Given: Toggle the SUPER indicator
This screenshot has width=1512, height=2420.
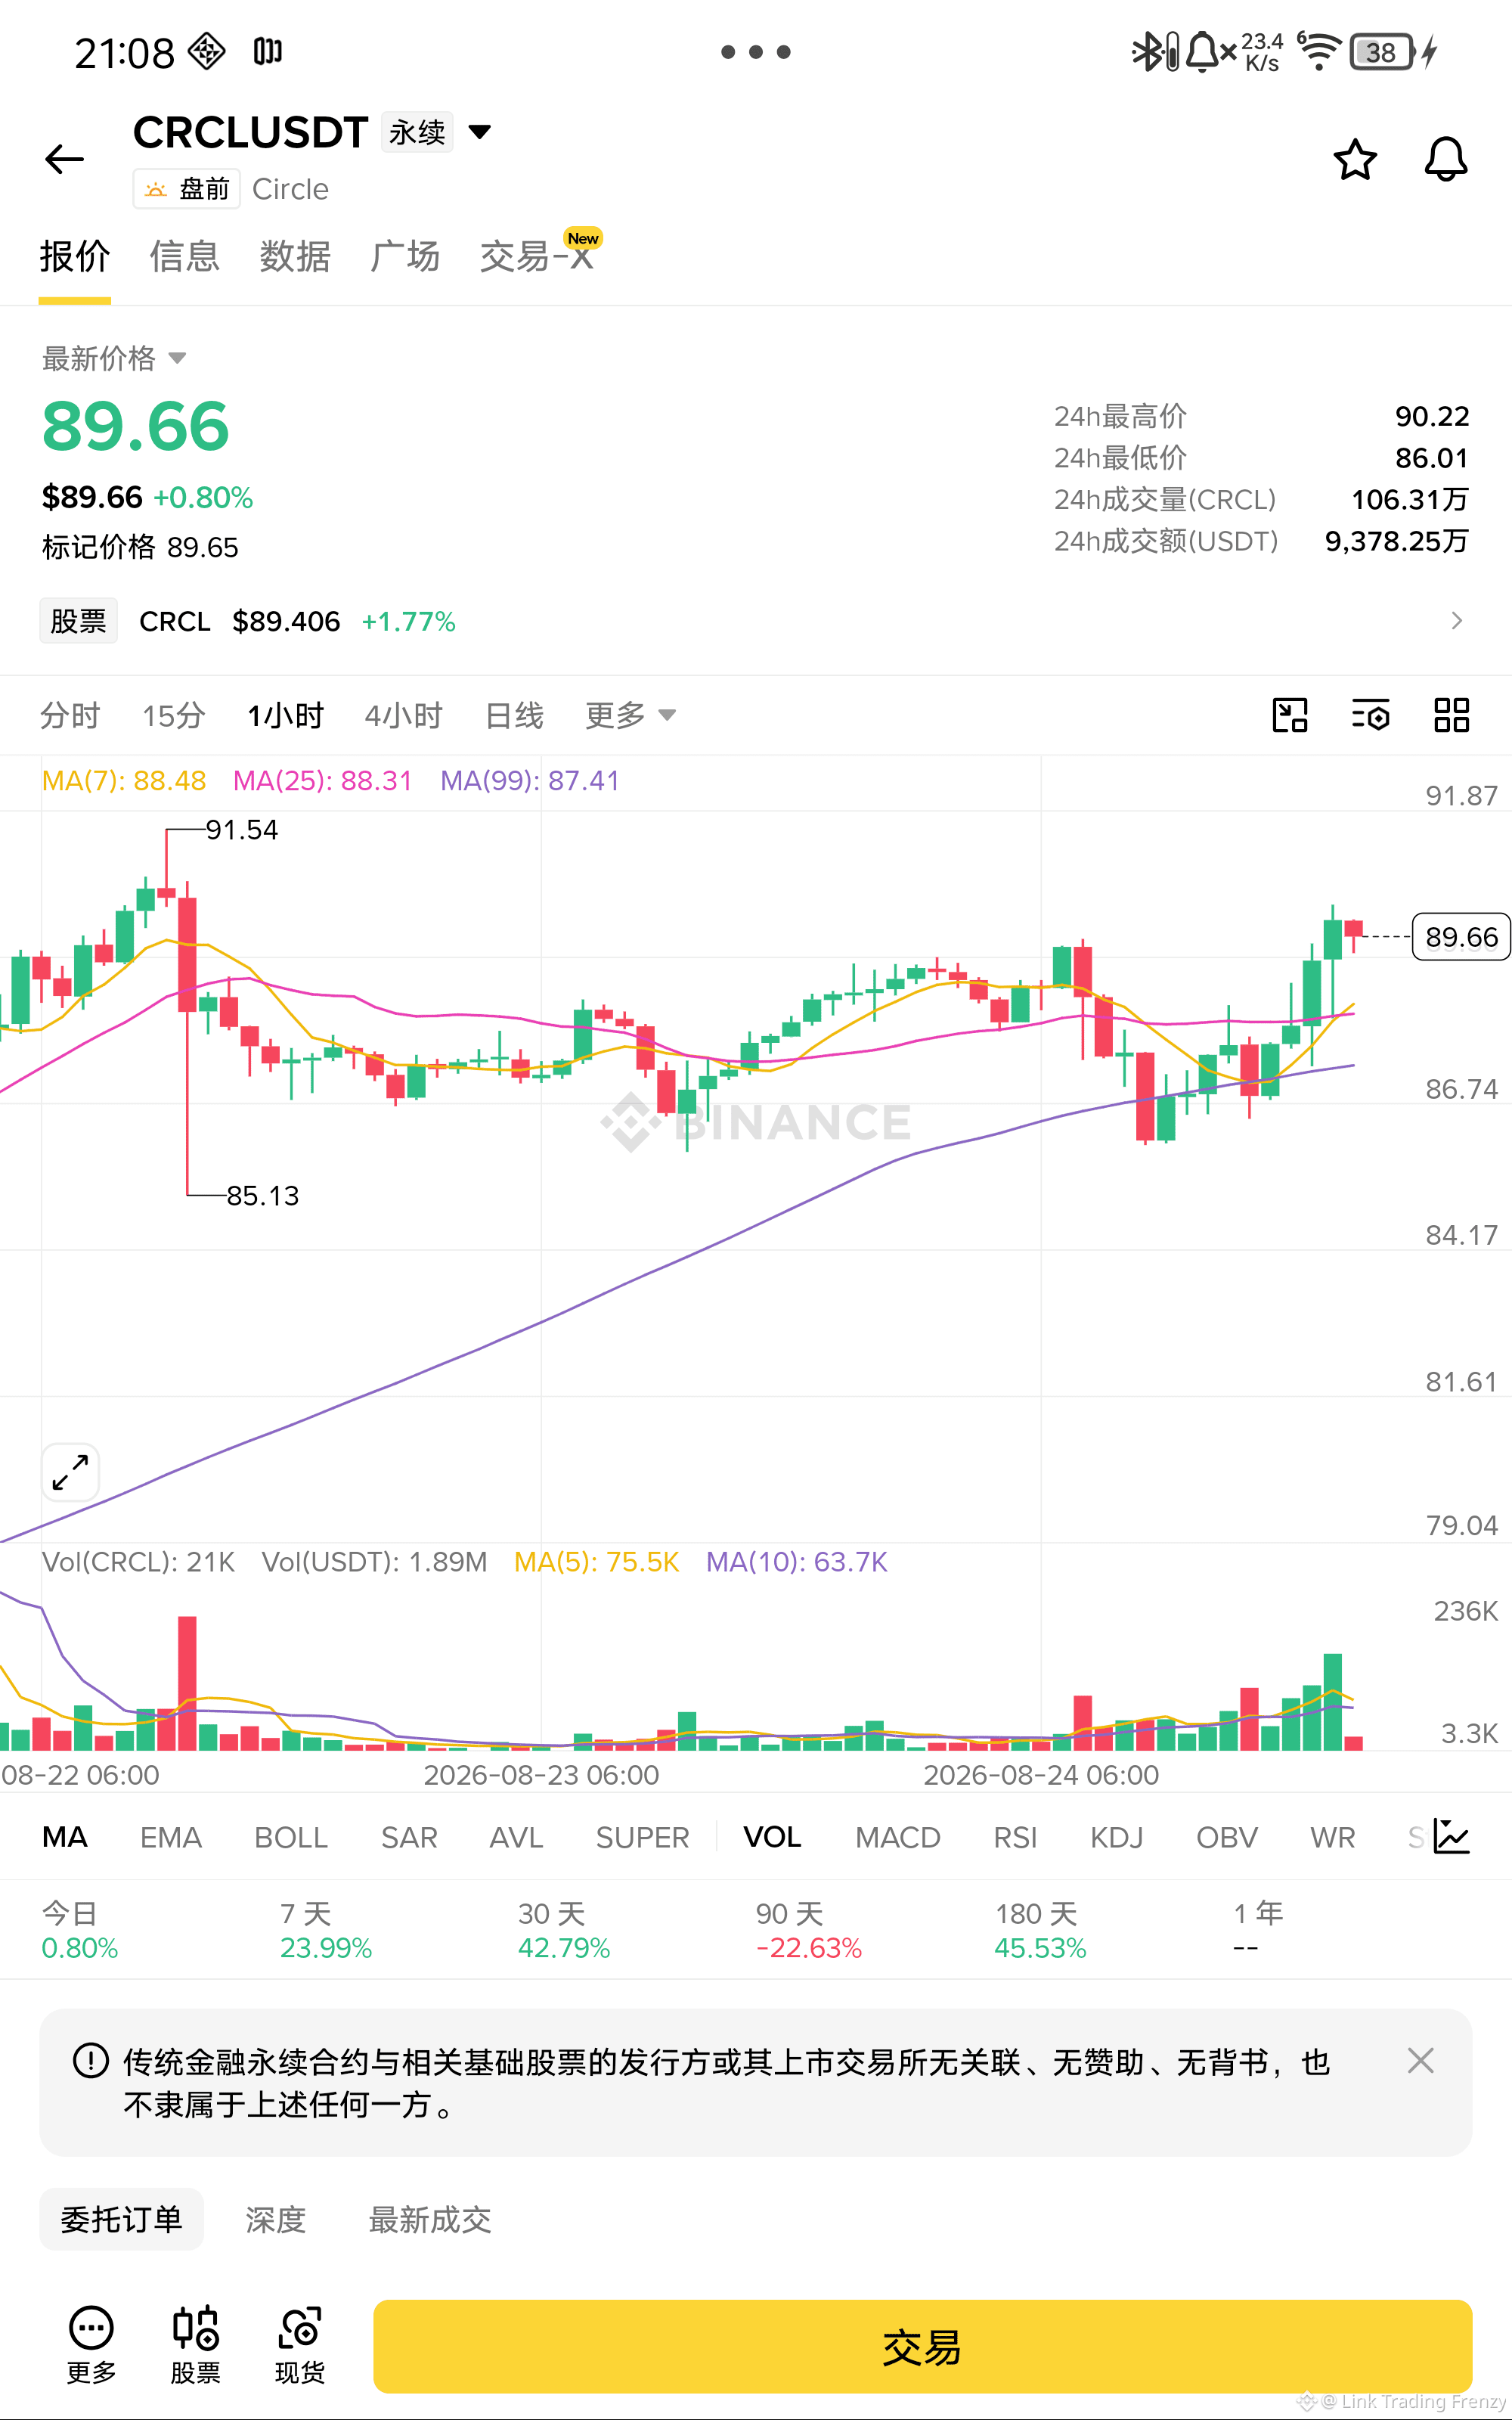Looking at the screenshot, I should click(642, 1837).
